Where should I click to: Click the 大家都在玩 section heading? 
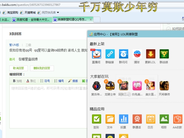(99, 76)
